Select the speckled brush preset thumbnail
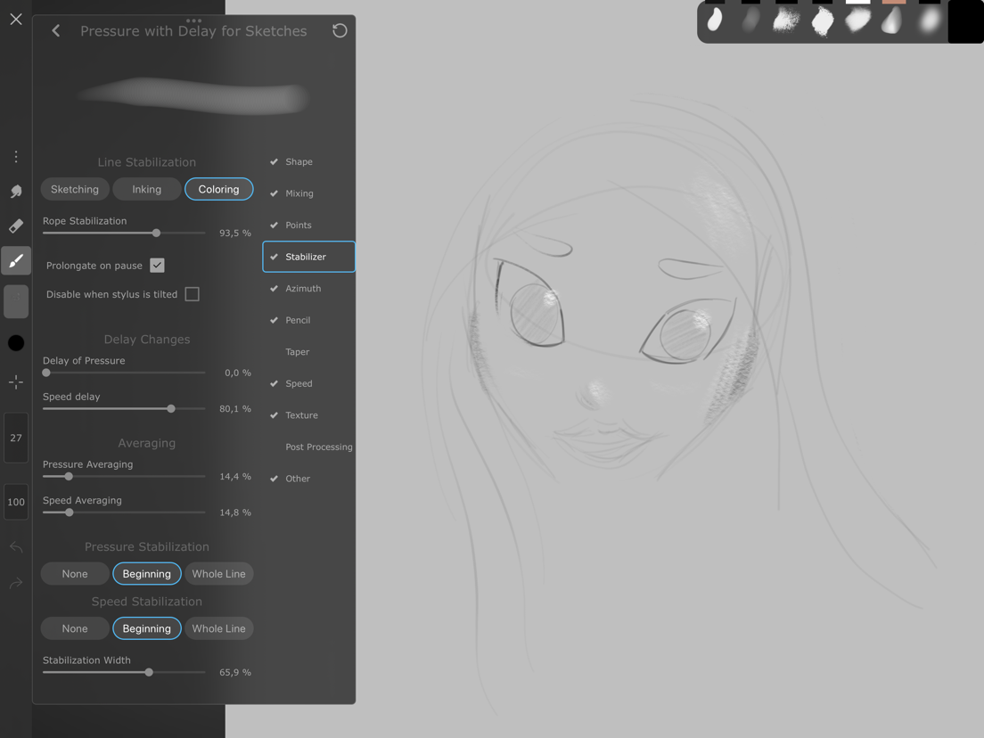Image resolution: width=984 pixels, height=738 pixels. (785, 21)
